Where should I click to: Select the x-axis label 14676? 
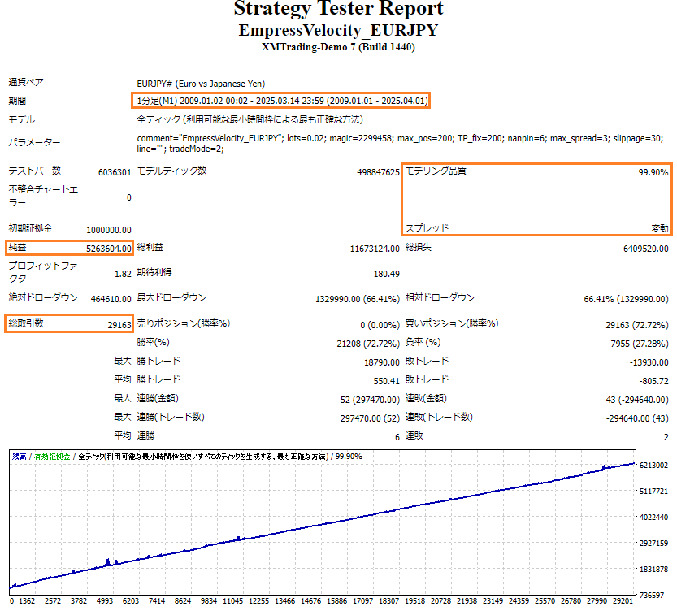click(310, 600)
